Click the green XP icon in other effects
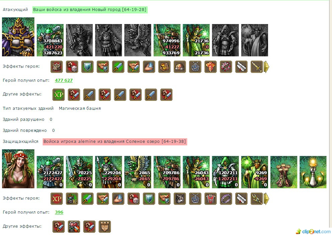Viewport: 332px width, 235px height. [x=59, y=94]
